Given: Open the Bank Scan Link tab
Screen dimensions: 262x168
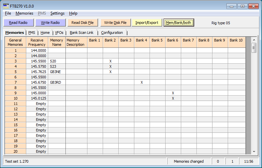Looking at the screenshot, I should [x=82, y=33].
